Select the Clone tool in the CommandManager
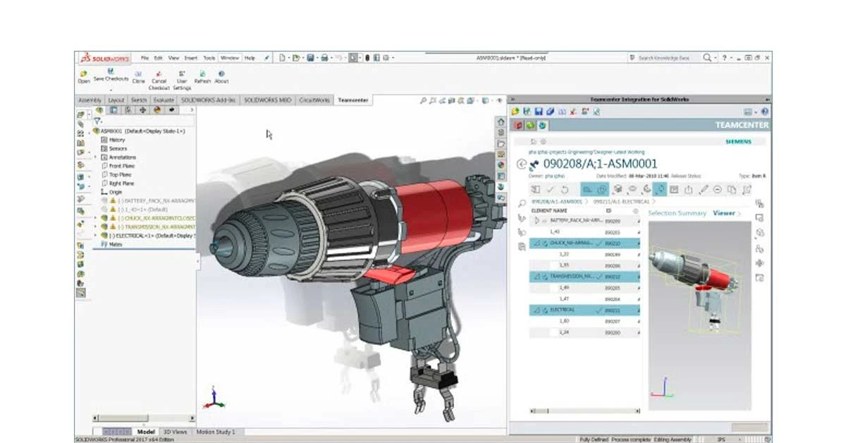The height and width of the screenshot is (443, 846). [x=138, y=75]
